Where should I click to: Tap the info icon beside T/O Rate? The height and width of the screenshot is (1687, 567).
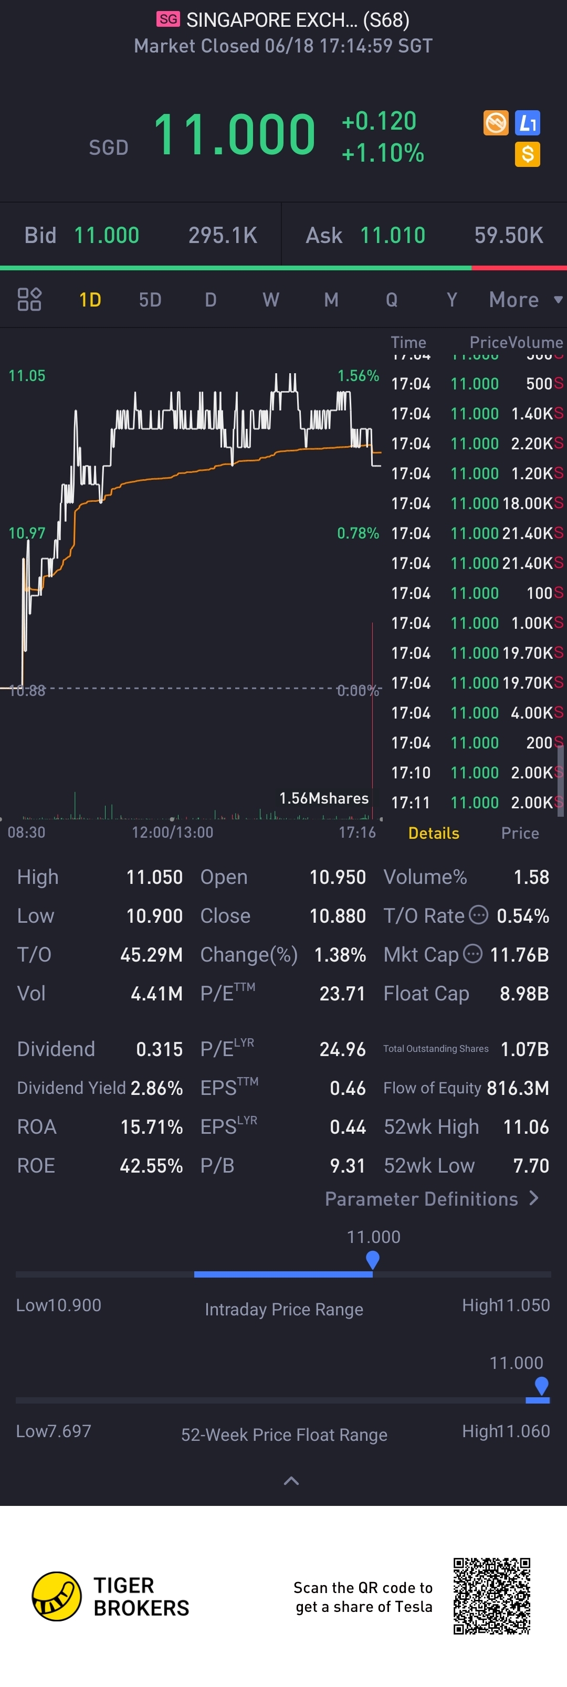(x=479, y=914)
